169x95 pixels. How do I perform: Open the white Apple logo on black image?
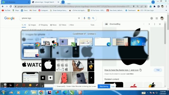pyautogui.click(x=49, y=65)
